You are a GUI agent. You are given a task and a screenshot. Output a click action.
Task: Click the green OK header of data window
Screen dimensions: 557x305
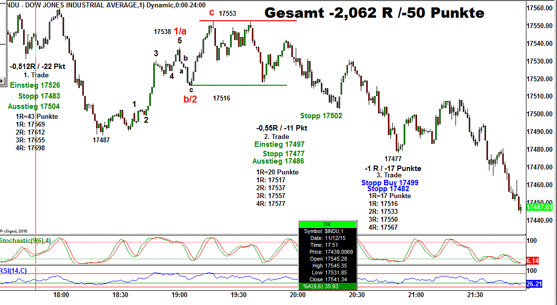(327, 224)
